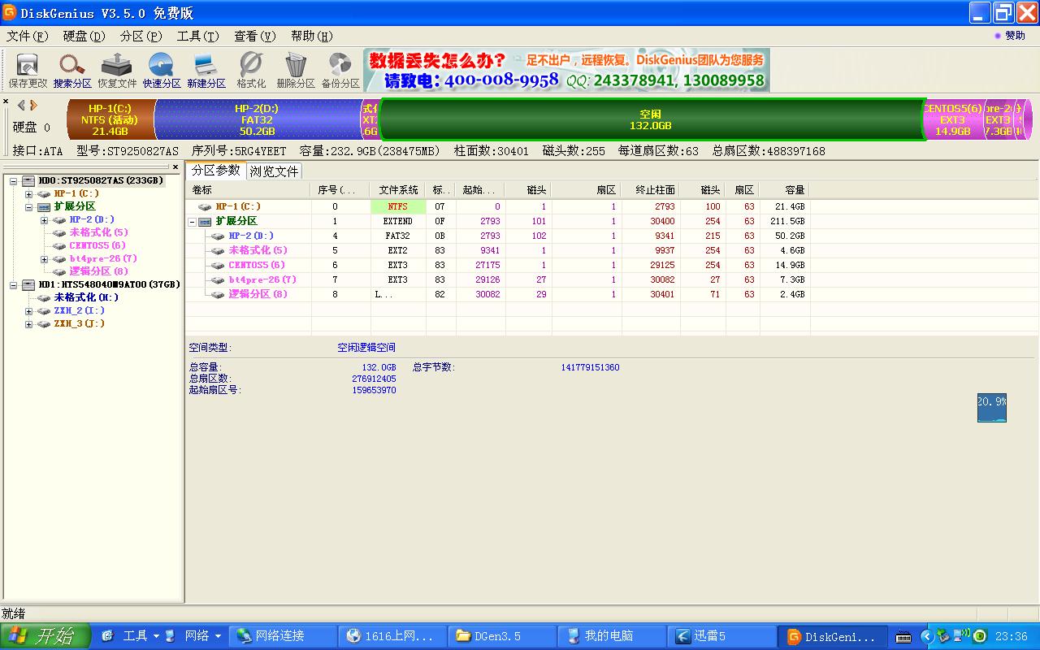The image size is (1040, 650).
Task: Switch to the 分区参数 tab
Action: [x=216, y=170]
